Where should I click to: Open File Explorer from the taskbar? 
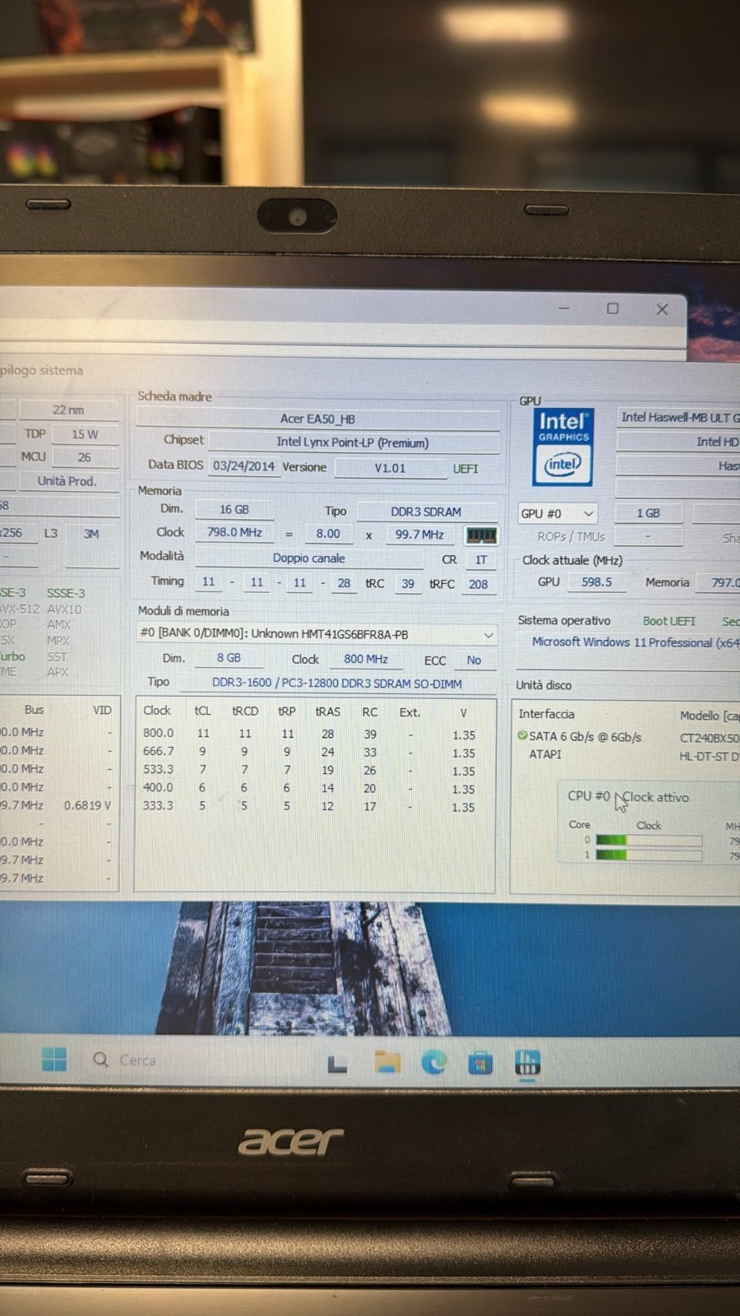tap(387, 1063)
